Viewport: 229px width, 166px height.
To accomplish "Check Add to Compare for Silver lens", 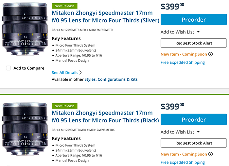I will pyautogui.click(x=9, y=68).
